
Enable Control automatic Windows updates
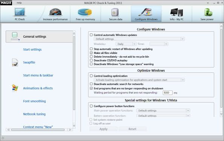(x=91, y=35)
